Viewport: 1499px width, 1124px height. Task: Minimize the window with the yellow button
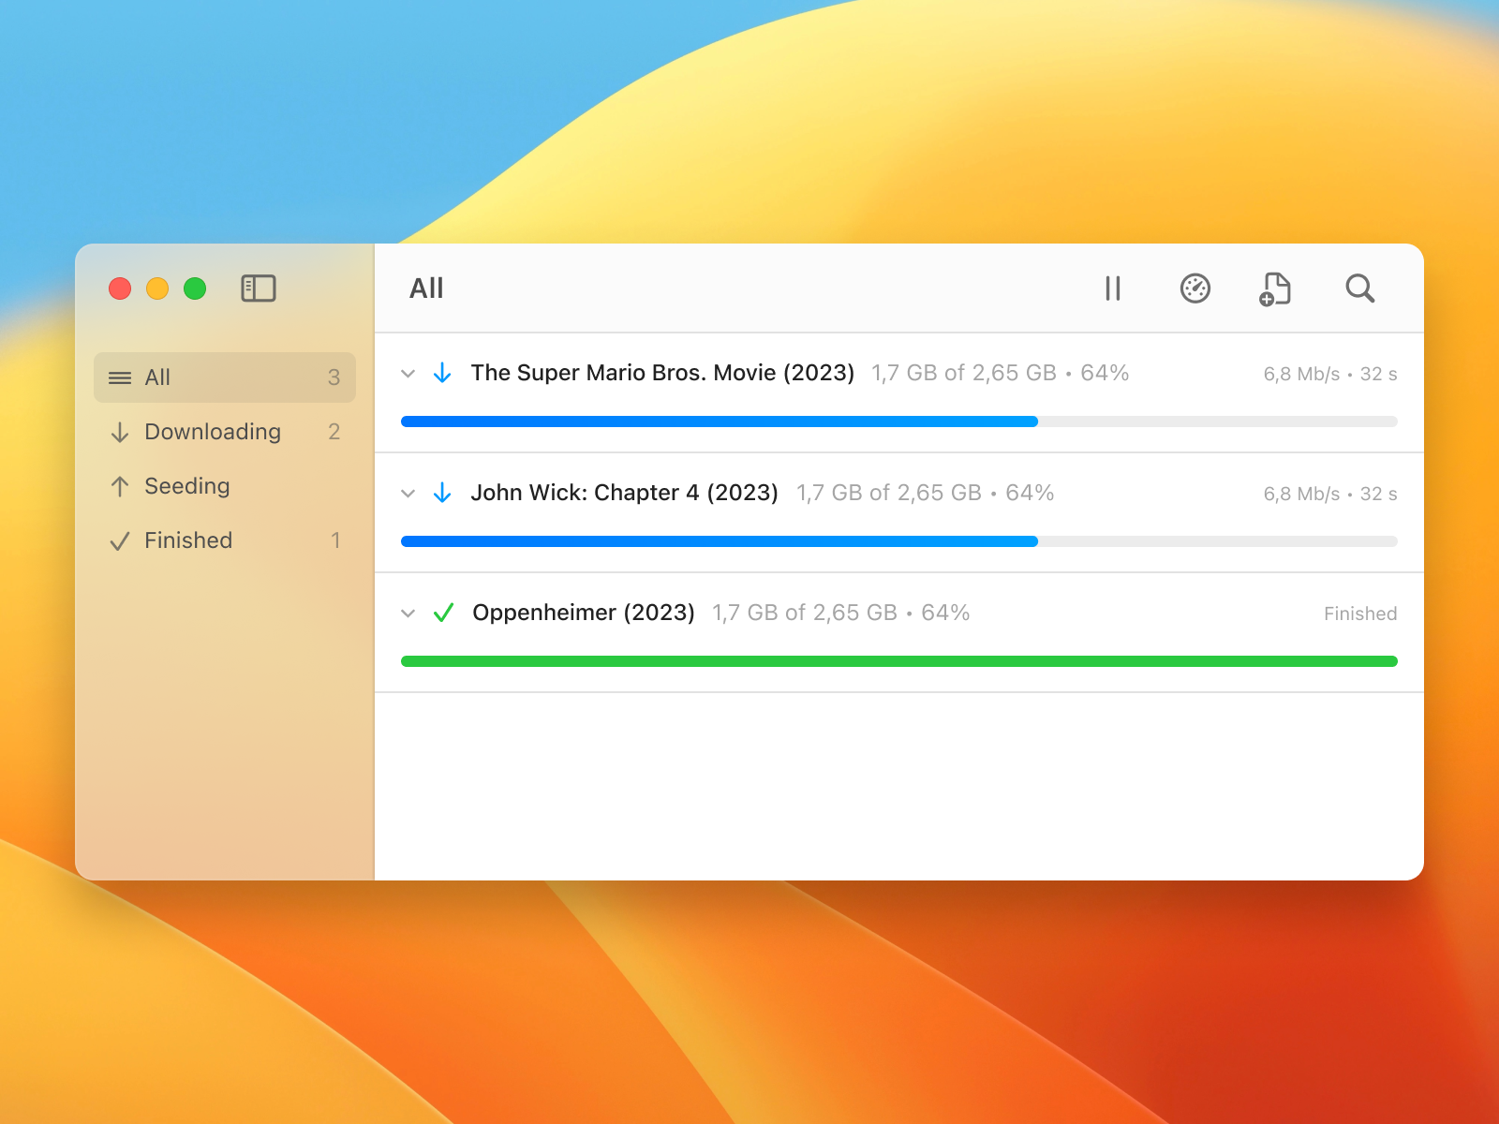[x=157, y=288]
